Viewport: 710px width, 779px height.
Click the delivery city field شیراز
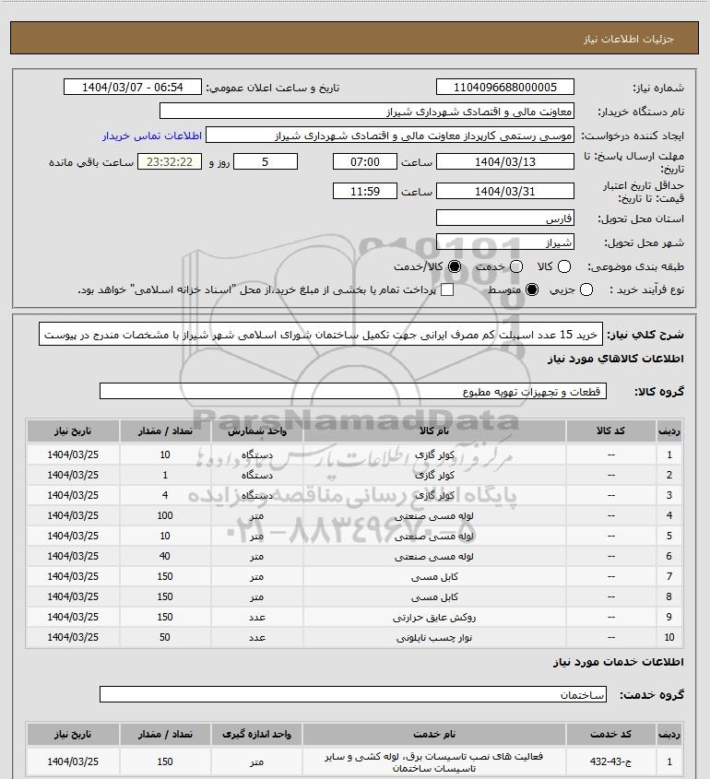[504, 242]
